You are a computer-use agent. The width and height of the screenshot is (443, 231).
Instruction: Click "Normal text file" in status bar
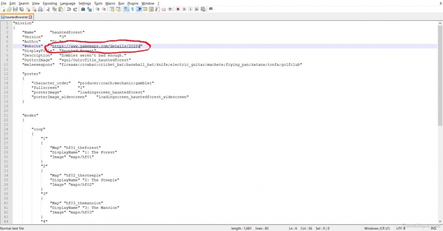click(12, 228)
